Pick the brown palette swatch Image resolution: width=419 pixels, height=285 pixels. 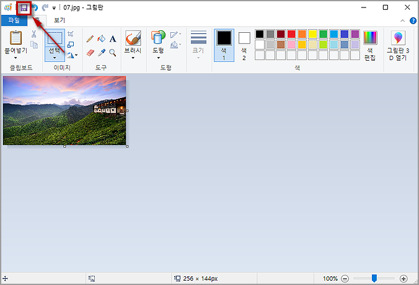coord(281,45)
